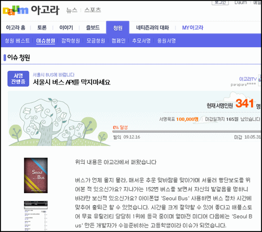This screenshot has height=232, width=262.
Task: Open the 스포츠 link in header
Action: [x=93, y=10]
